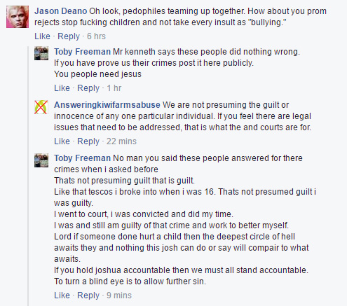This screenshot has height=306, width=347.
Task: Reply to Toby Freeman's 9 mins old comment
Action: (x=88, y=295)
